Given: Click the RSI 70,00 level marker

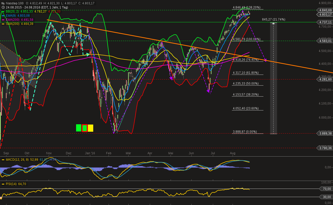Looking at the screenshot, I should 326,189.
